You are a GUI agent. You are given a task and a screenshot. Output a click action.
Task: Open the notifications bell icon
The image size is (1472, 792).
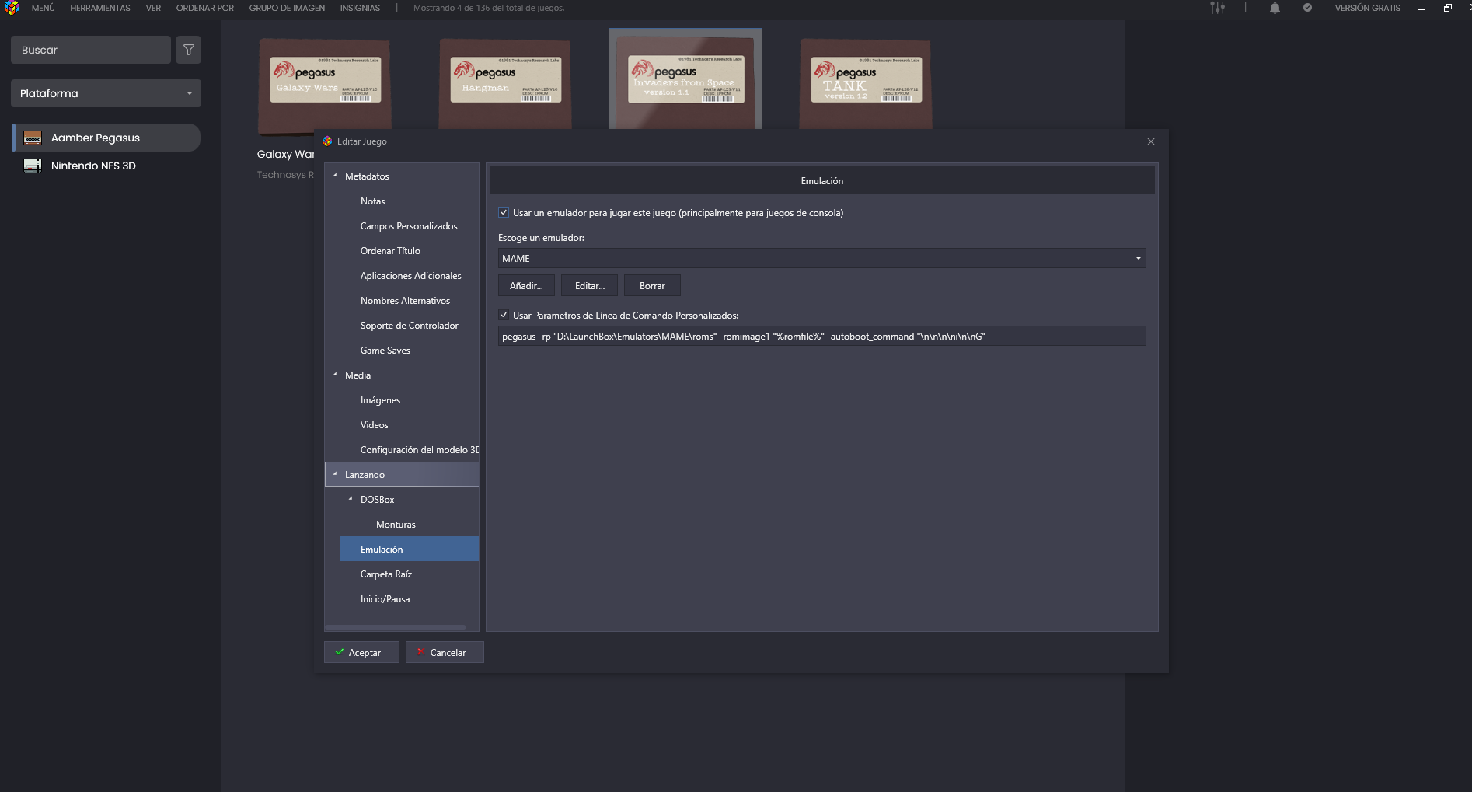1275,8
